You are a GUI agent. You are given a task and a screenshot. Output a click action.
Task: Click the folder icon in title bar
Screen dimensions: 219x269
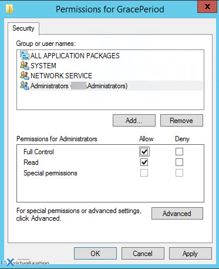[x=9, y=9]
